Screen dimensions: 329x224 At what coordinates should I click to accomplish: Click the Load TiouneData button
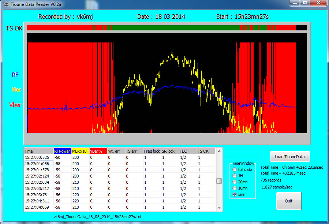tap(290, 157)
